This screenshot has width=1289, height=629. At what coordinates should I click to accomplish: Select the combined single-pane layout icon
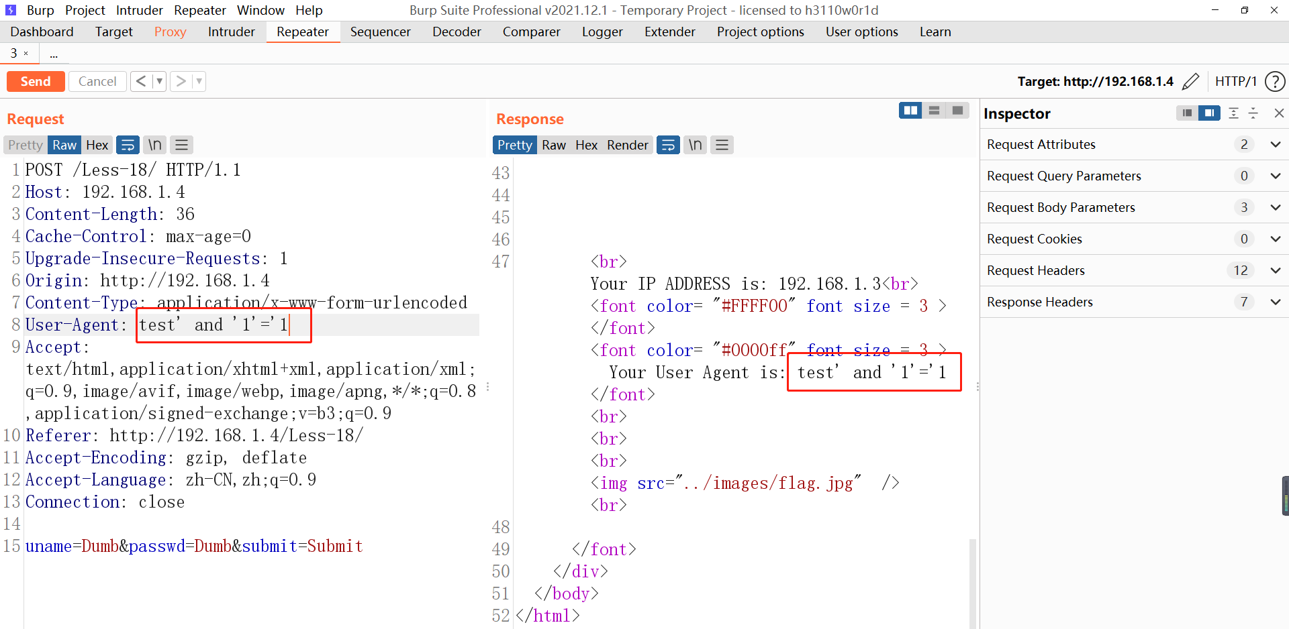click(957, 110)
